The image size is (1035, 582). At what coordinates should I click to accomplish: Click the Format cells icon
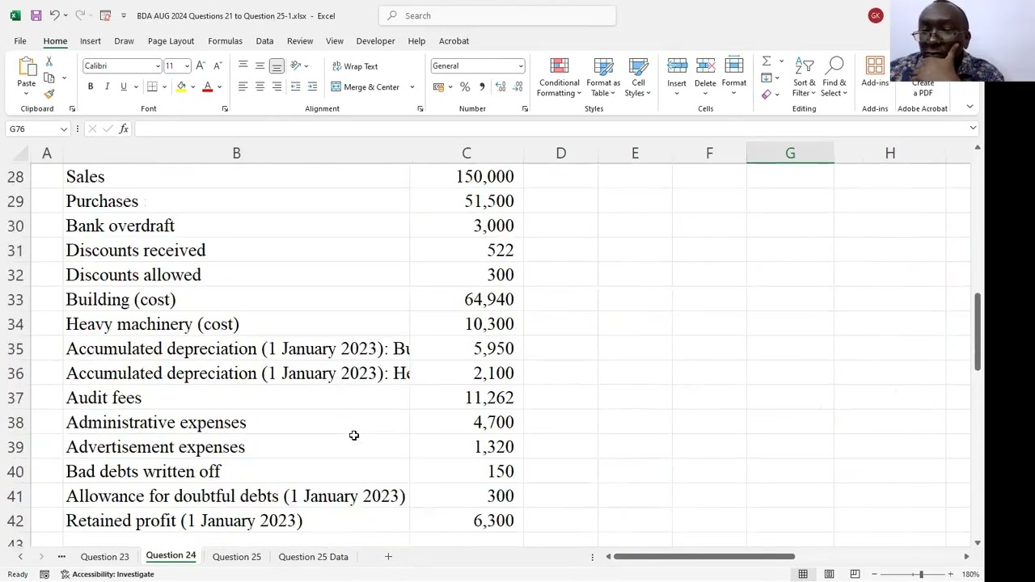[734, 66]
